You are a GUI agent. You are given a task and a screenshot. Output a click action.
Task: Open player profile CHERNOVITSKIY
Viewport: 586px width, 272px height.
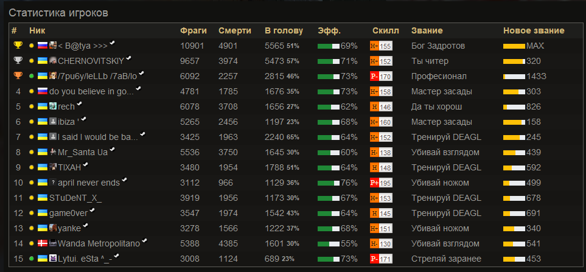[92, 61]
